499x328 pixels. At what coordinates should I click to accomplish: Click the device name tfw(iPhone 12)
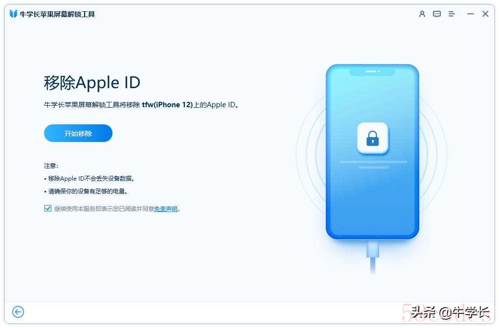pyautogui.click(x=167, y=105)
